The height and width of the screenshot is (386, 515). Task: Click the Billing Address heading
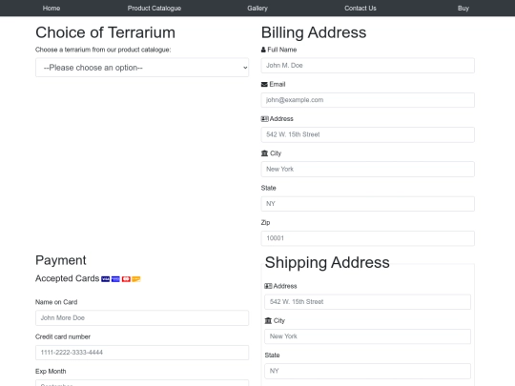314,32
